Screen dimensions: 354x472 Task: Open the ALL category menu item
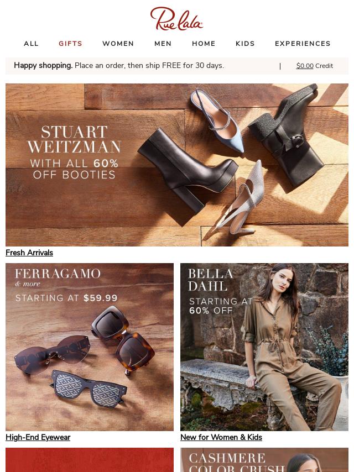tap(32, 44)
